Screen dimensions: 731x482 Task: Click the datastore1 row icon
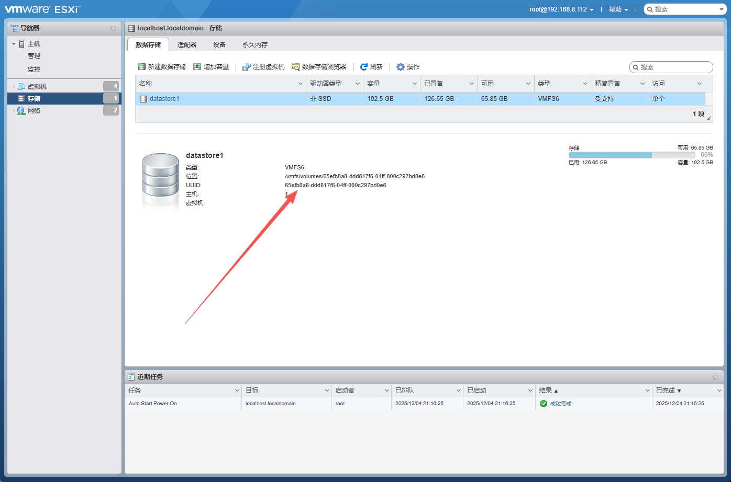(x=143, y=99)
